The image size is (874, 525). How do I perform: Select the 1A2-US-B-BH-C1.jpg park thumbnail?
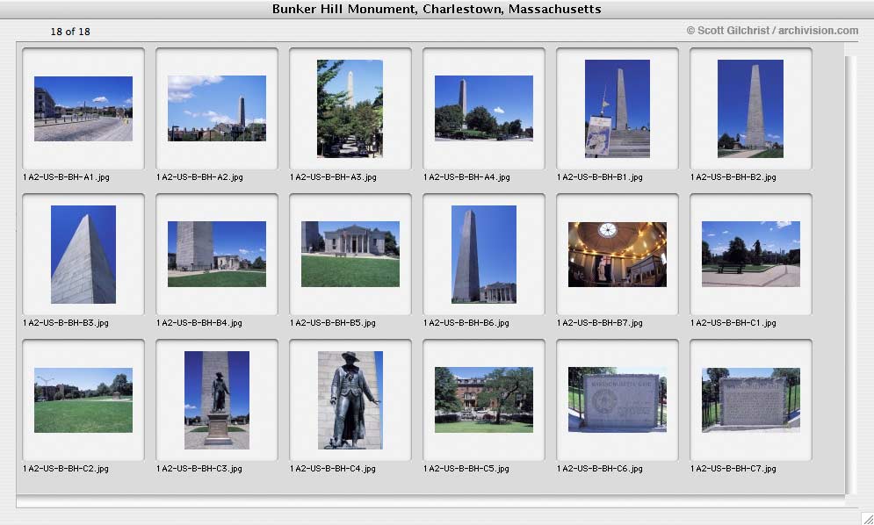[751, 254]
